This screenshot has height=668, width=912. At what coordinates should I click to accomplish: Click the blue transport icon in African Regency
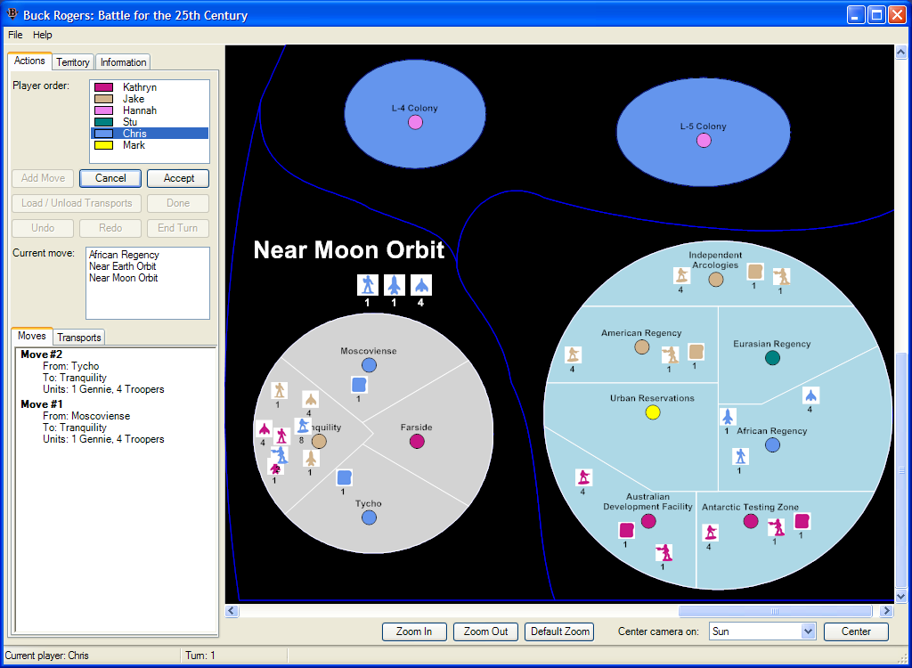(727, 417)
